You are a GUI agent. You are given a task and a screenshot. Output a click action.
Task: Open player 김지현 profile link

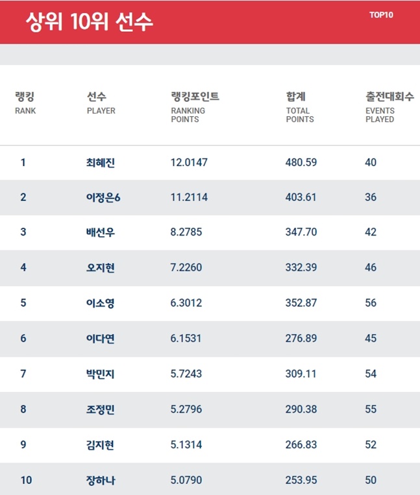click(101, 444)
